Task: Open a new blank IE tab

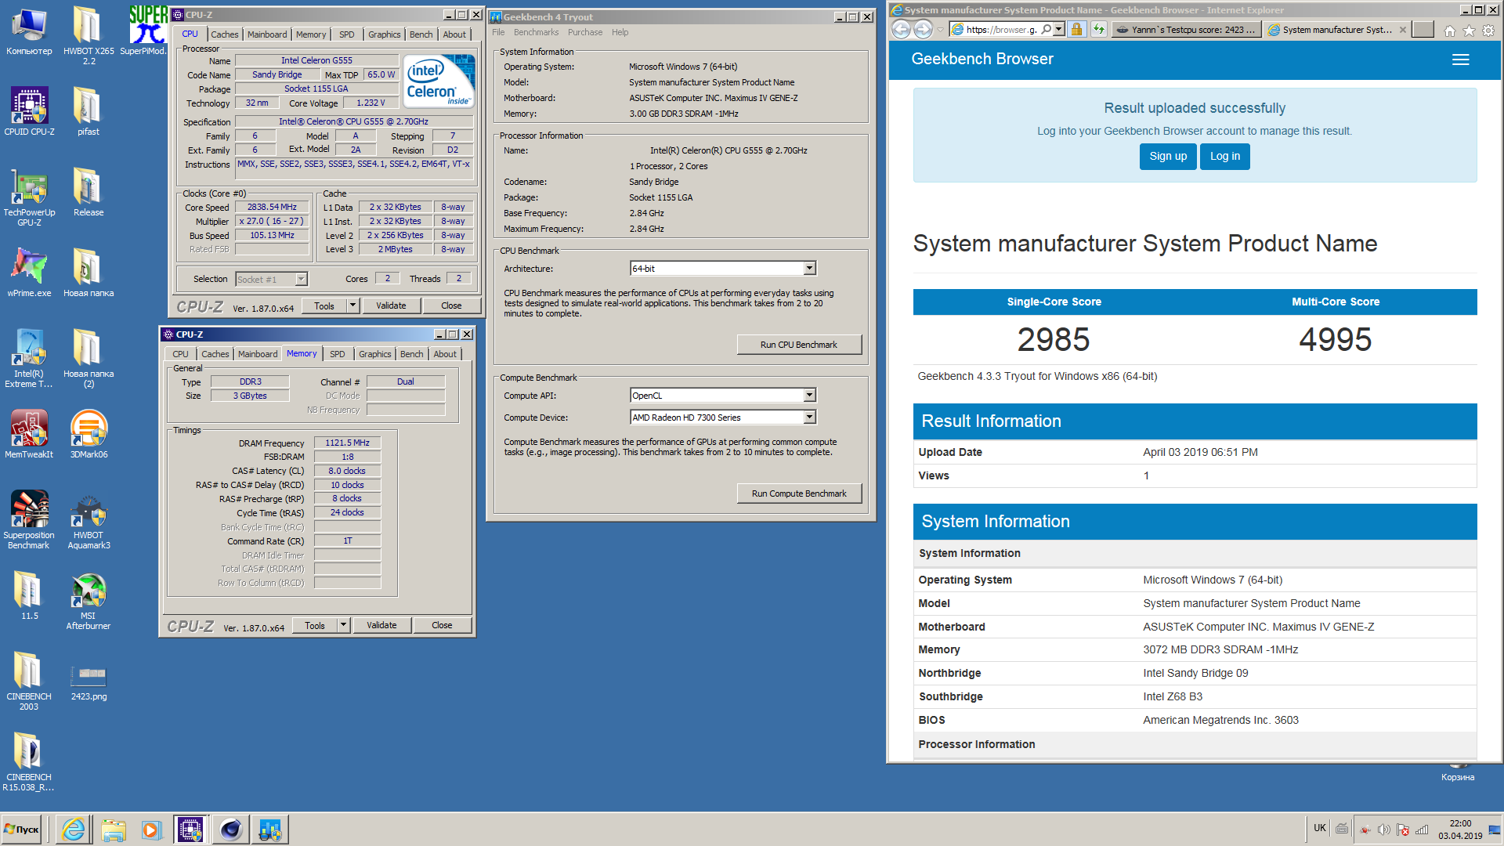Action: tap(1423, 30)
